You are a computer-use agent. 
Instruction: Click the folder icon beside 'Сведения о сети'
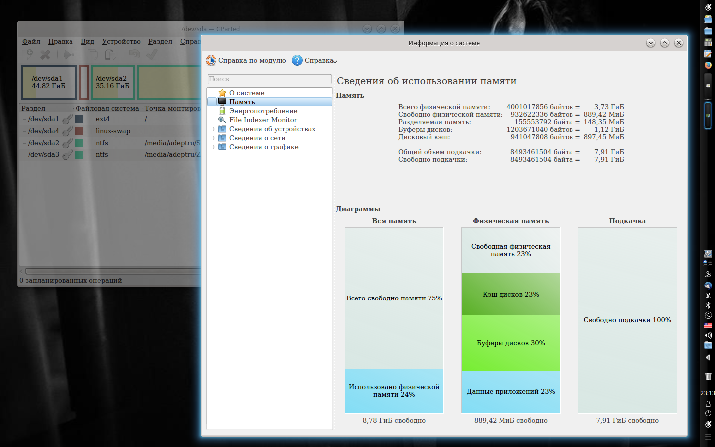222,138
